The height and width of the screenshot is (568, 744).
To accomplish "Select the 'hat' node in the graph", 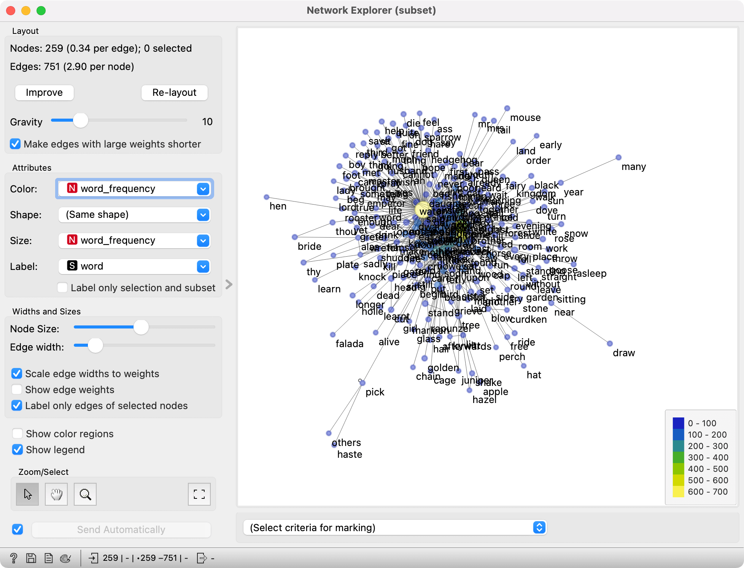I will pyautogui.click(x=524, y=366).
